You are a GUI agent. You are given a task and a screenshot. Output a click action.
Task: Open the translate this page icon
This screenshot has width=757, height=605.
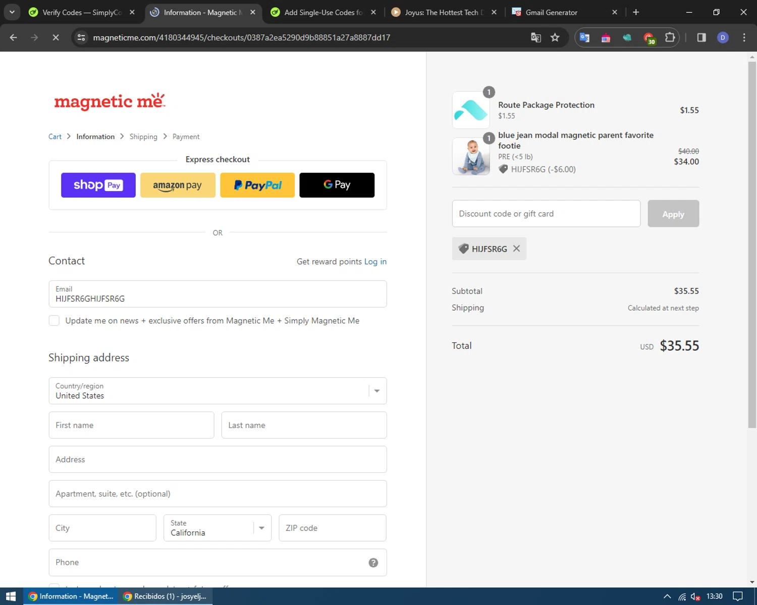(x=536, y=37)
